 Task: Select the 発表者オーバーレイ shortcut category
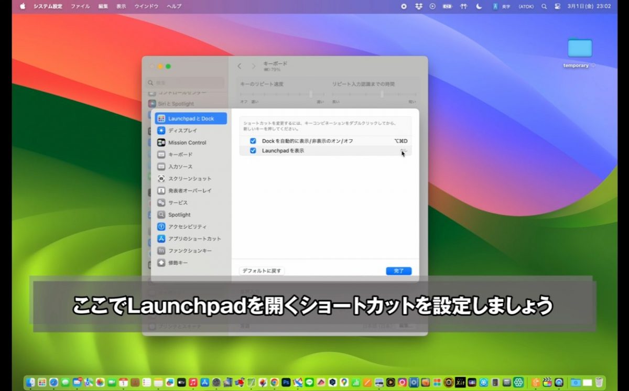(x=191, y=191)
